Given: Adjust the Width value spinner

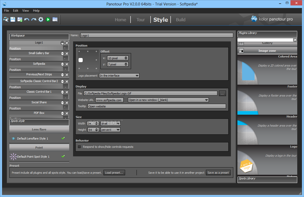Looking at the screenshot, I should [96, 123].
